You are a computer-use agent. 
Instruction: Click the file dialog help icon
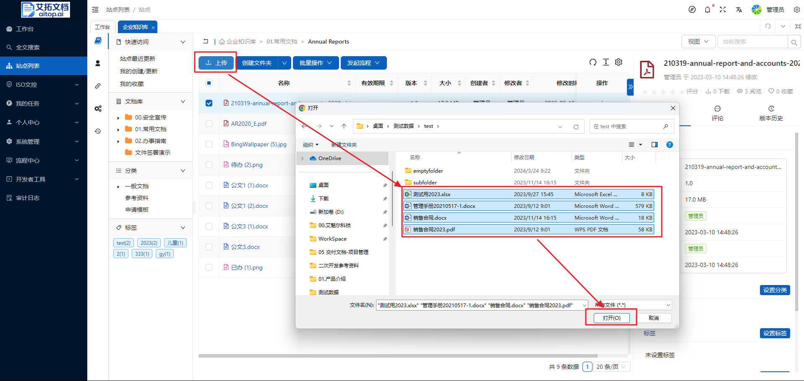pos(669,145)
